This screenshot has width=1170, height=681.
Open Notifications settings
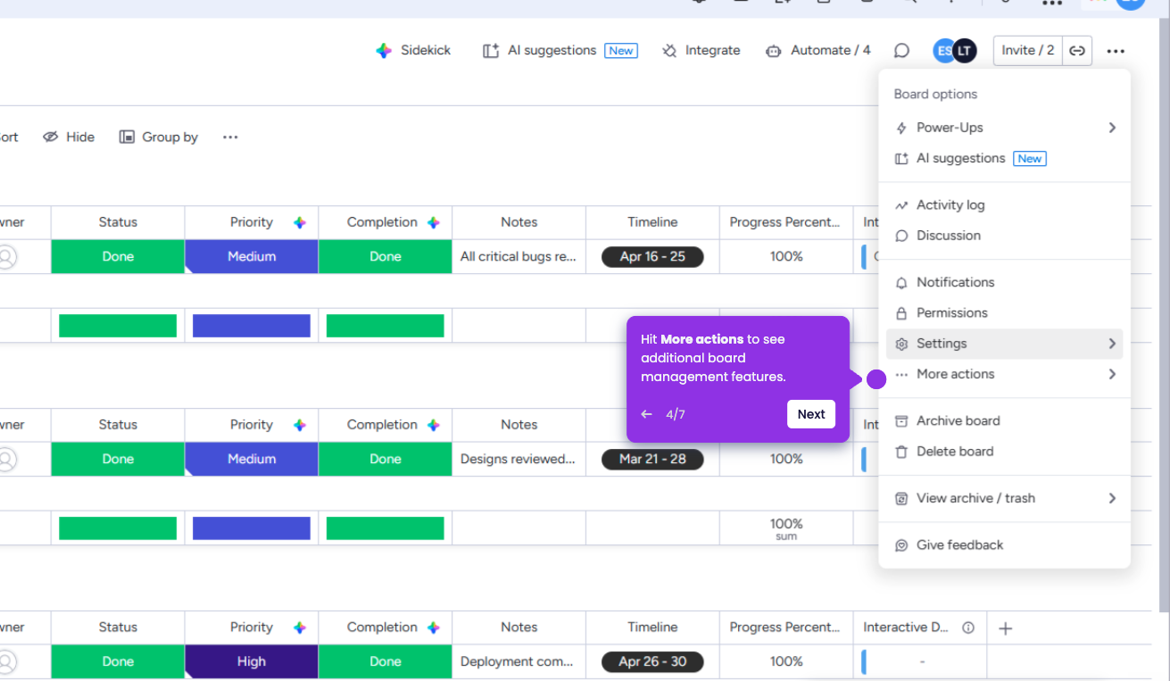click(1005, 282)
